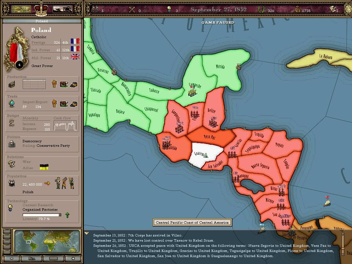Collapse the message log with the yellow triangle
352x264 pixels.
(86, 232)
